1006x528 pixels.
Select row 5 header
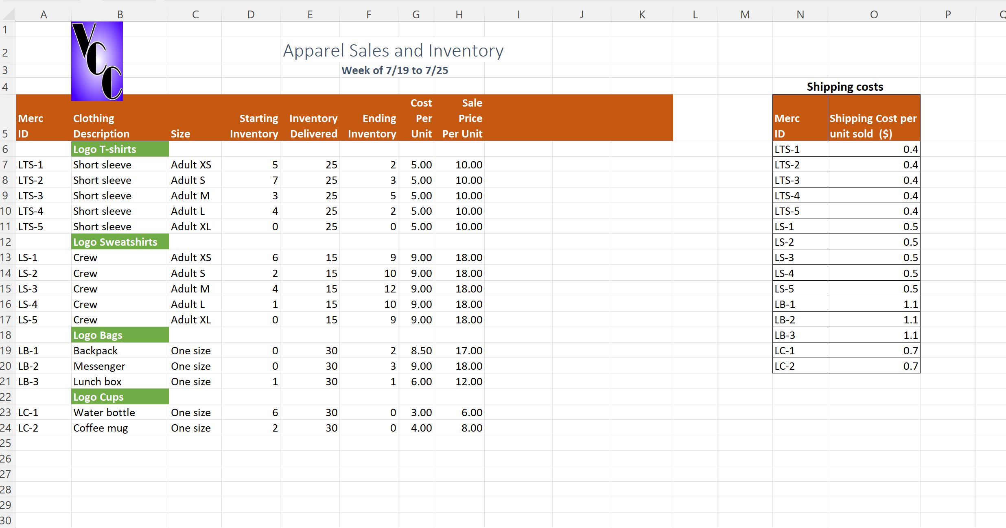tap(6, 133)
